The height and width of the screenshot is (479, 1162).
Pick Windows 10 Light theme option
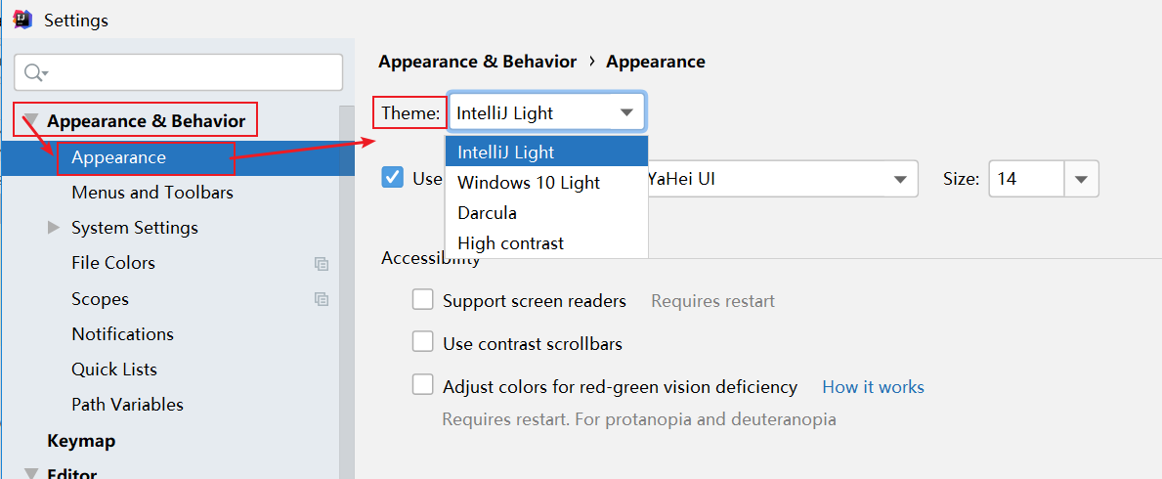528,182
